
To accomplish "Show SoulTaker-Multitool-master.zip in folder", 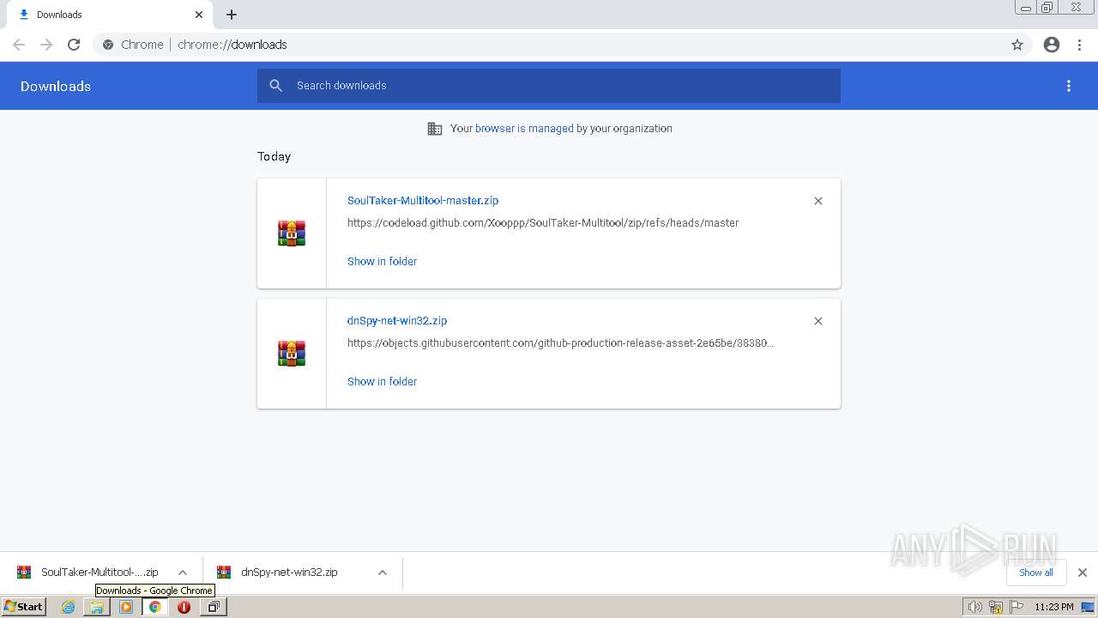I will (382, 261).
